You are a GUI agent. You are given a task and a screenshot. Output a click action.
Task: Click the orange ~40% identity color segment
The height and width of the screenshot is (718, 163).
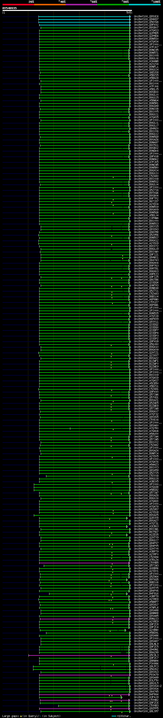[x=50, y=5]
